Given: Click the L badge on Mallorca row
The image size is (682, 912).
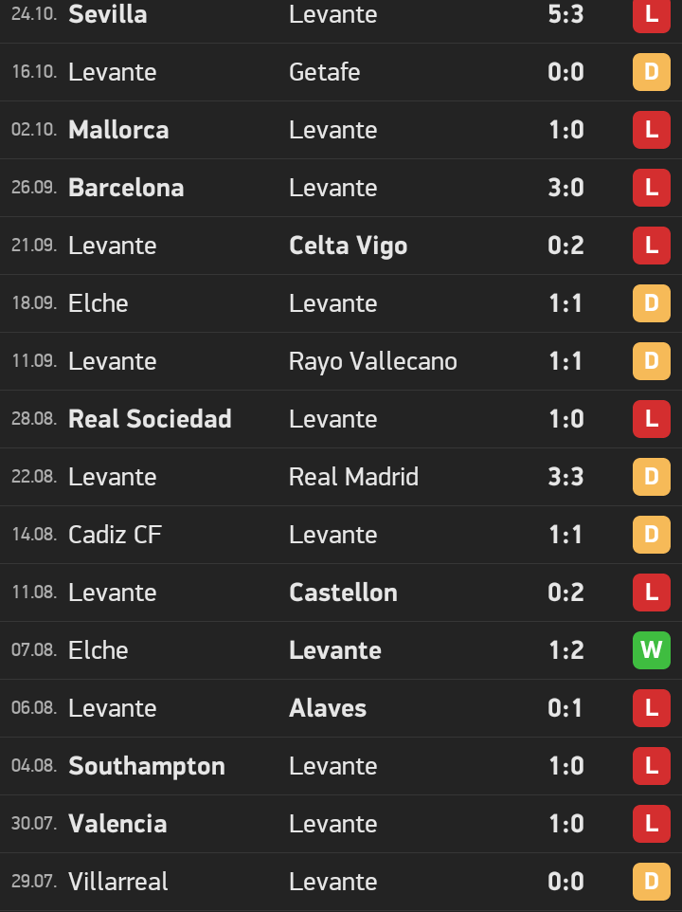Looking at the screenshot, I should tap(651, 130).
